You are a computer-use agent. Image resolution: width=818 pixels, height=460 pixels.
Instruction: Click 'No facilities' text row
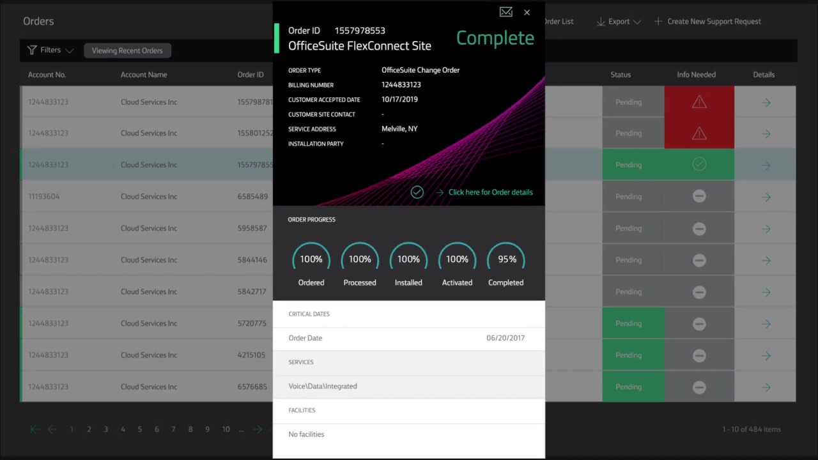(x=409, y=434)
